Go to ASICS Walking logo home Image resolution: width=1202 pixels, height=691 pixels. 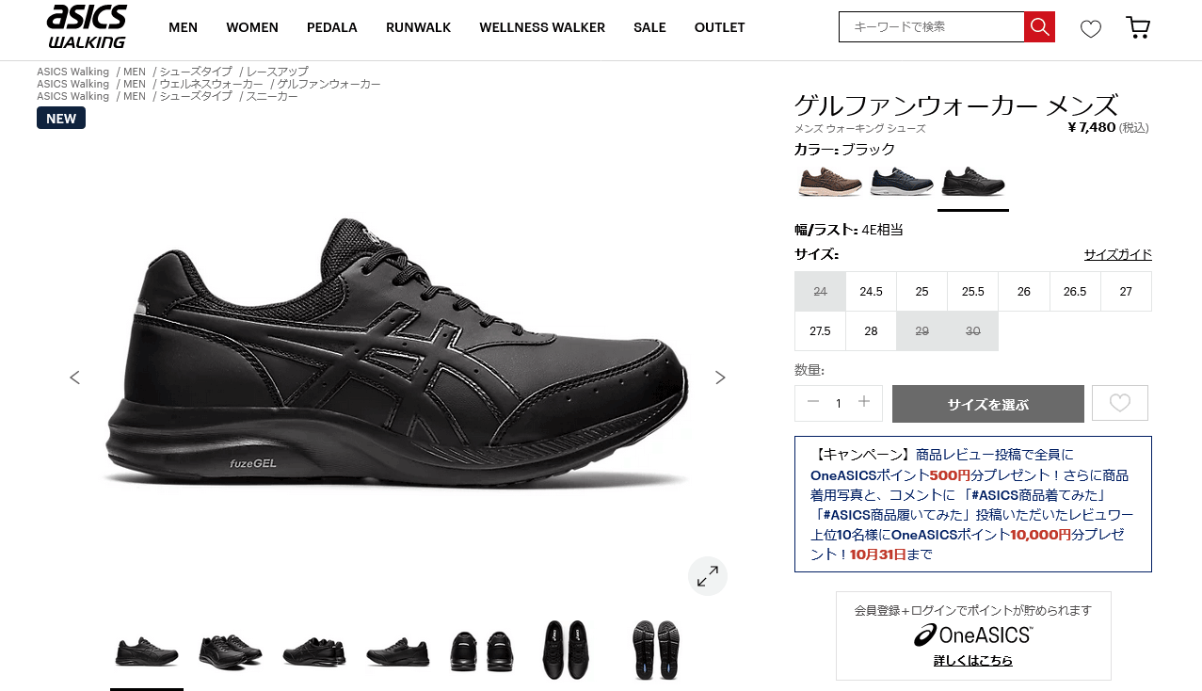pyautogui.click(x=87, y=26)
